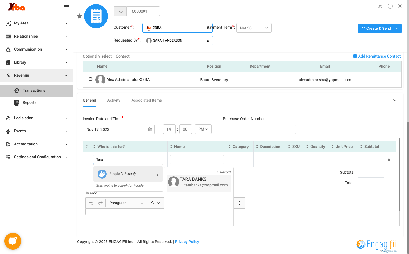
Task: Mark invoice as favorite with star
Action: click(79, 16)
